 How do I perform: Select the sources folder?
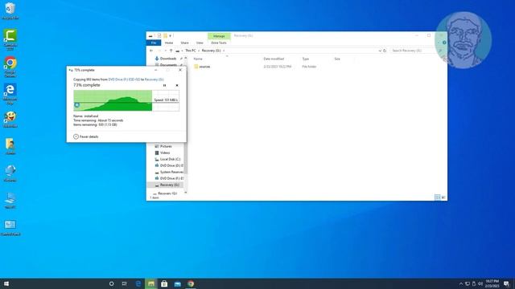tap(204, 67)
